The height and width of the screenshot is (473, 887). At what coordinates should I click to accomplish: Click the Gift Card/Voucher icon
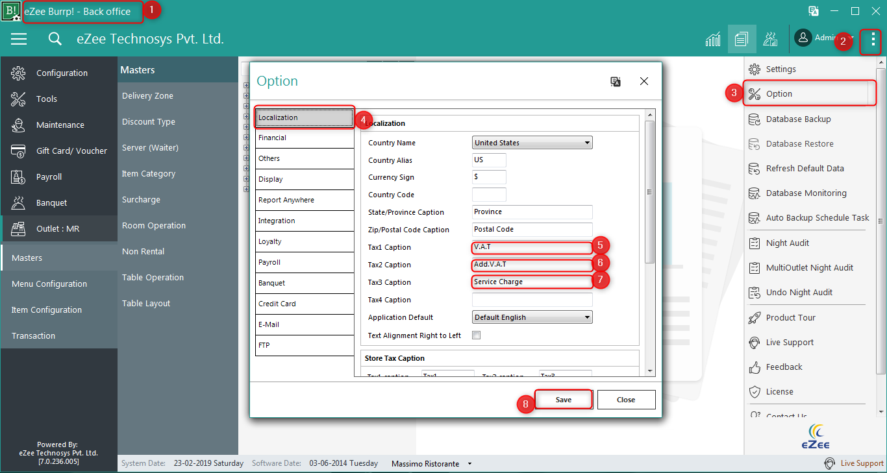18,151
